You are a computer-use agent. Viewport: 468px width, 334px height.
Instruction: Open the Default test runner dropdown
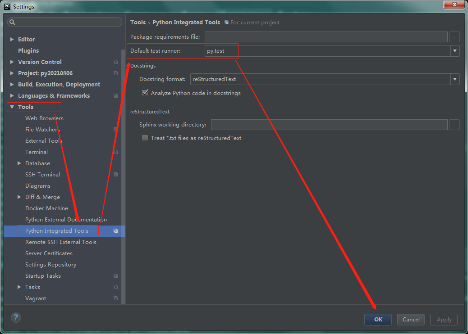455,51
